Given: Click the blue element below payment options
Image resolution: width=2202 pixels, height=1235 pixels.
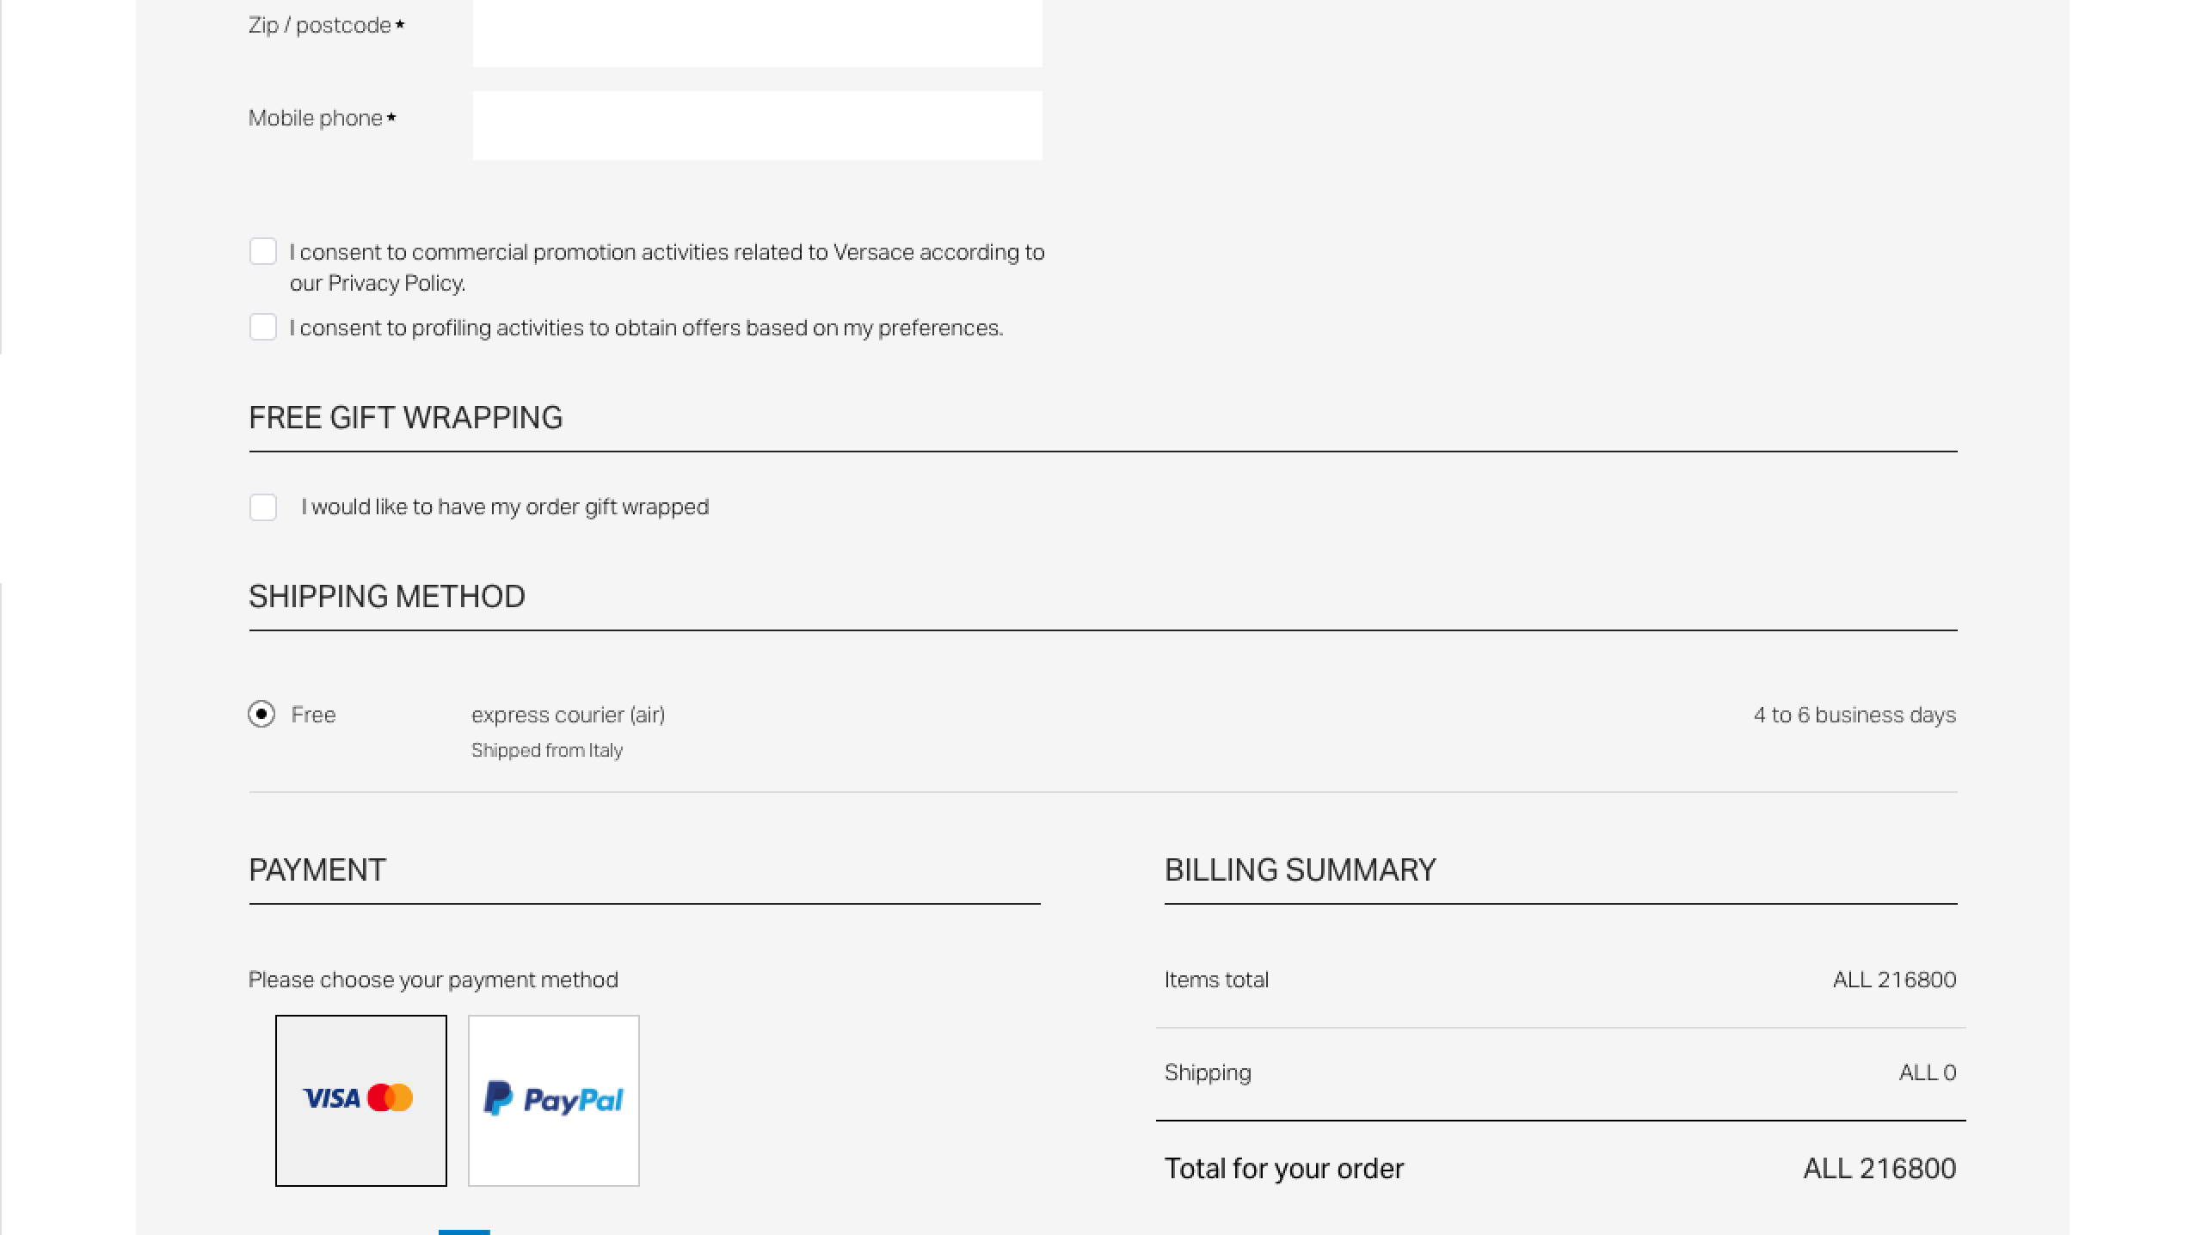Looking at the screenshot, I should click(464, 1232).
